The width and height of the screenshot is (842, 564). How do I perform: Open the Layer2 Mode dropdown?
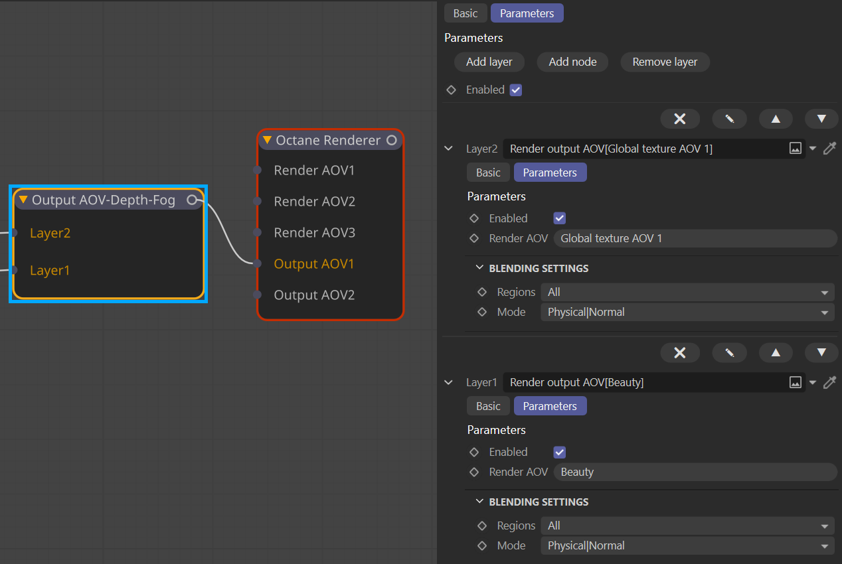(687, 312)
